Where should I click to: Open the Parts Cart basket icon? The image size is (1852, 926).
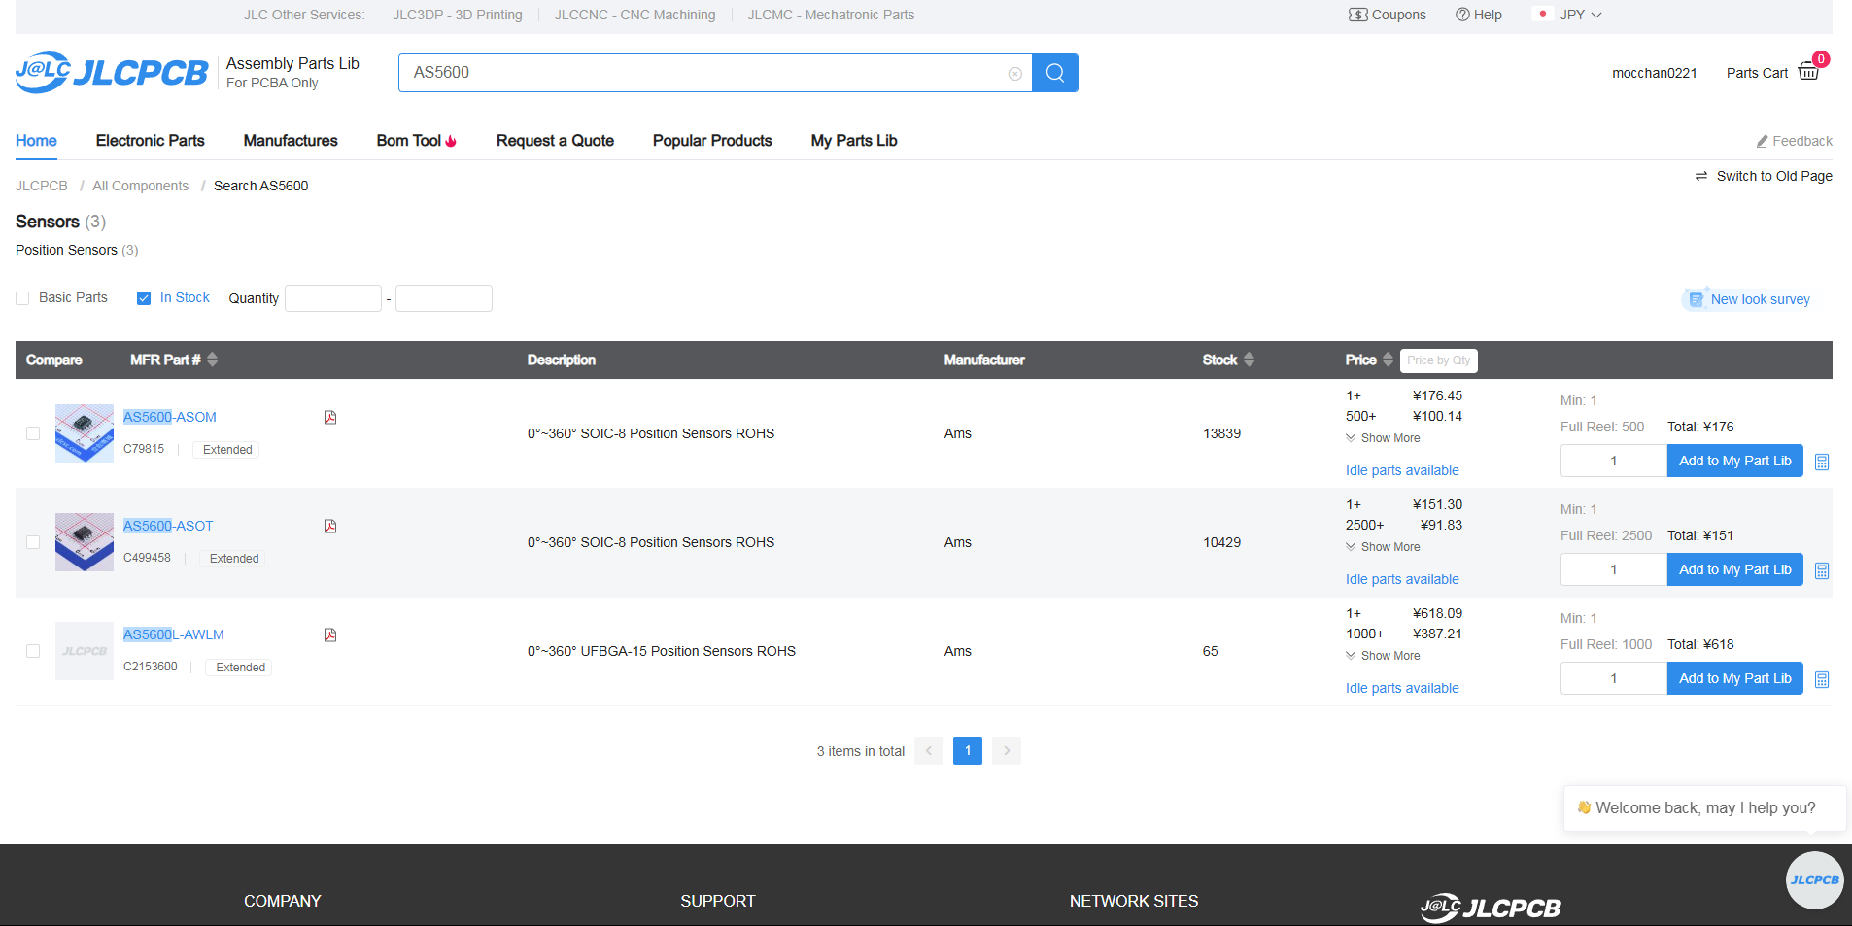(1809, 72)
